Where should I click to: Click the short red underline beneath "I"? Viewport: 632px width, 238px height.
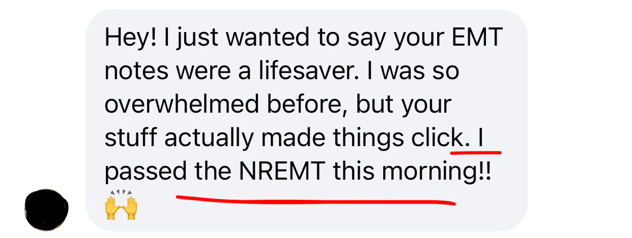point(476,150)
